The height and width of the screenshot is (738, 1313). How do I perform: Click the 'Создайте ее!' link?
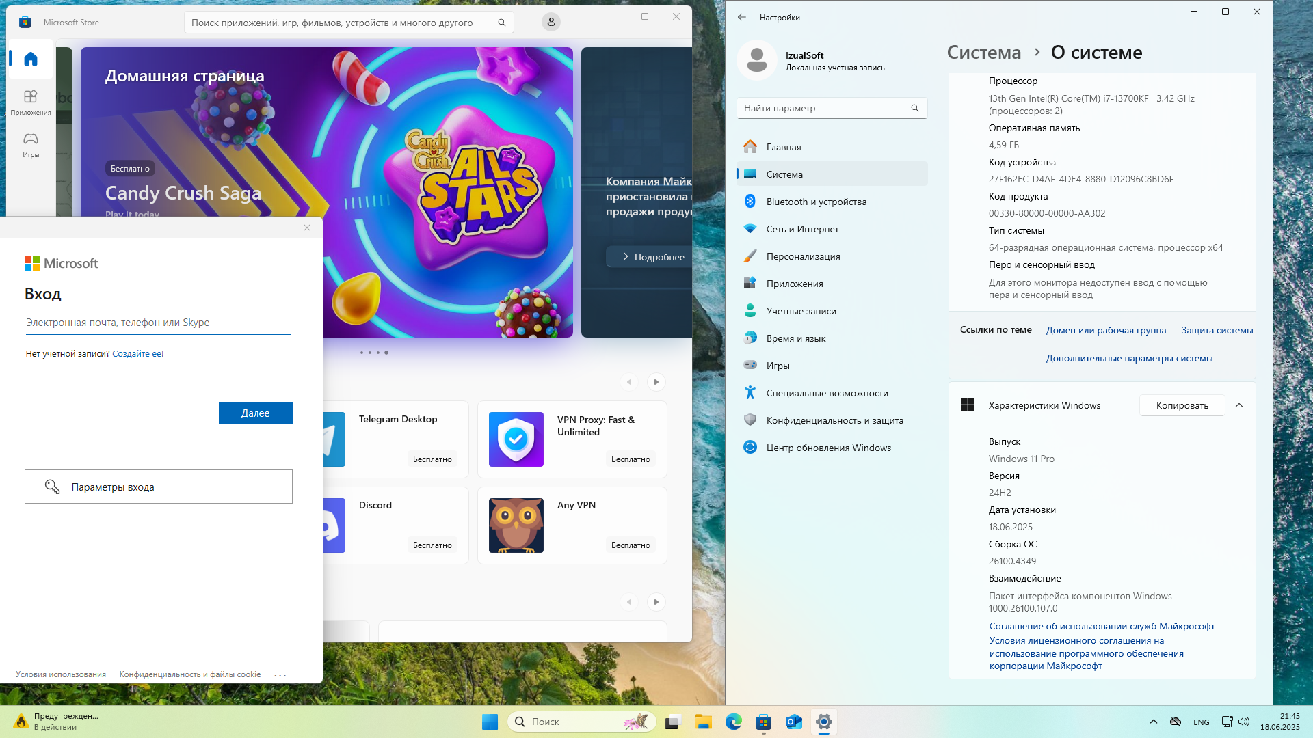[x=138, y=354]
